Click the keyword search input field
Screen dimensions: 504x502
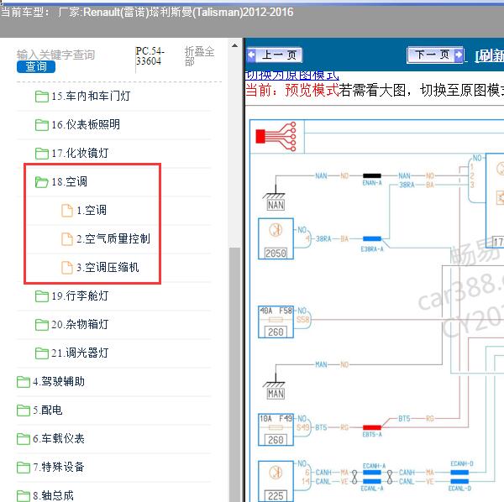pyautogui.click(x=55, y=55)
